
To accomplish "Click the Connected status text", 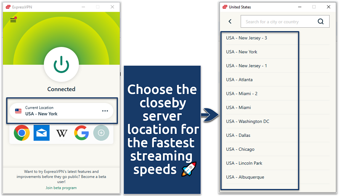I will pyautogui.click(x=61, y=89).
